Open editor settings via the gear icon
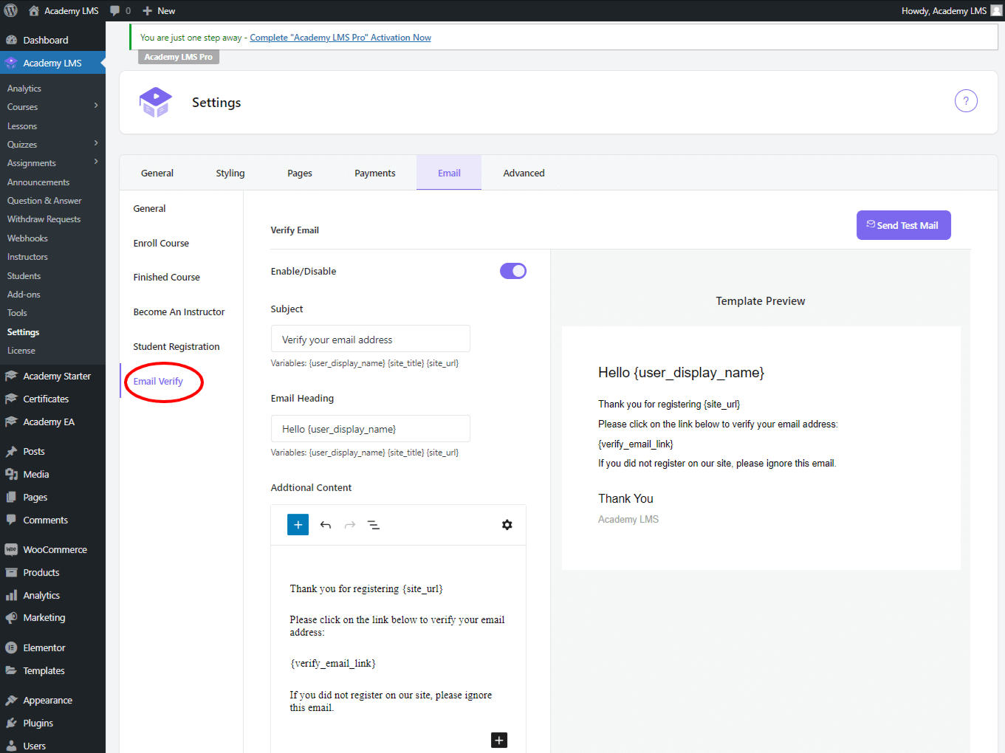Screen dimensions: 1005x753 (507, 524)
